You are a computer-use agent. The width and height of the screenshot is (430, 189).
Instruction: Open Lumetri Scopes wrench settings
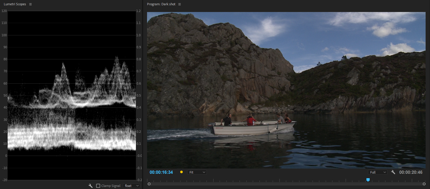[x=91, y=186]
